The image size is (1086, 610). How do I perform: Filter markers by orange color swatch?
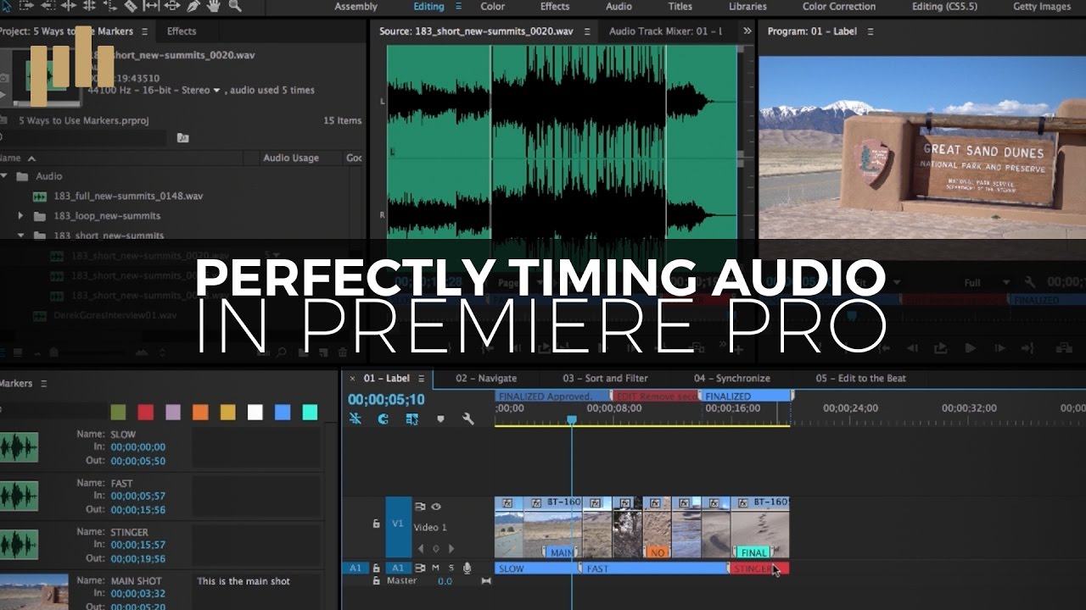(x=200, y=413)
